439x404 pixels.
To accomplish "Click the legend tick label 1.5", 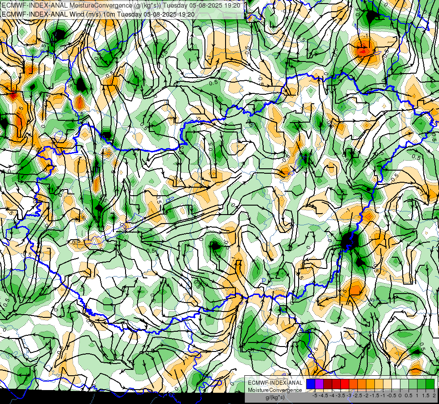I will point(426,395).
